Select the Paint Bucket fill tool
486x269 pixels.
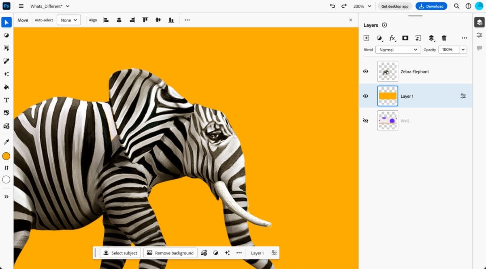tap(6, 87)
